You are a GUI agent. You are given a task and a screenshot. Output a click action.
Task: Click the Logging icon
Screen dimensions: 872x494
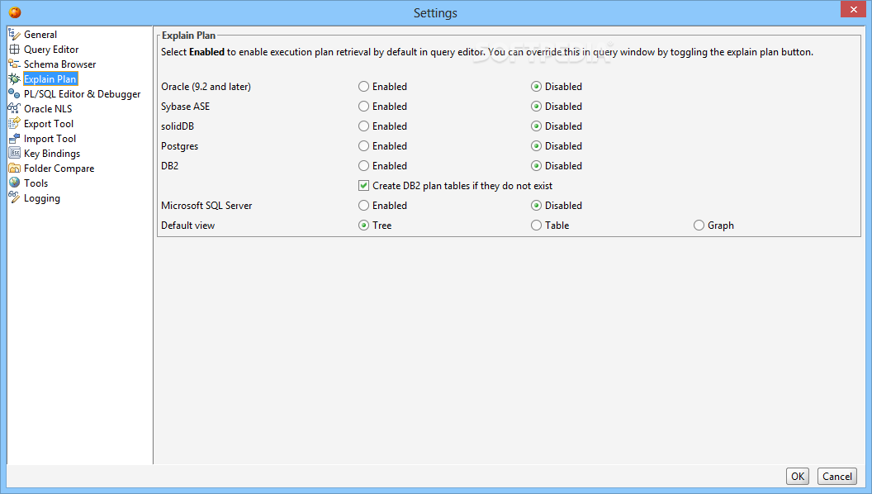tap(15, 197)
